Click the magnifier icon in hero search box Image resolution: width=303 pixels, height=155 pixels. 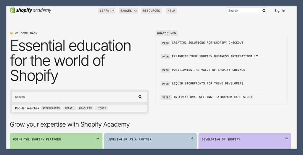140,97
